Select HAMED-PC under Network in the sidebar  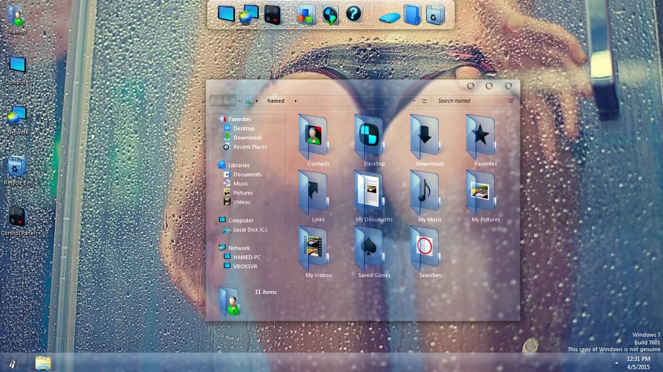point(247,257)
